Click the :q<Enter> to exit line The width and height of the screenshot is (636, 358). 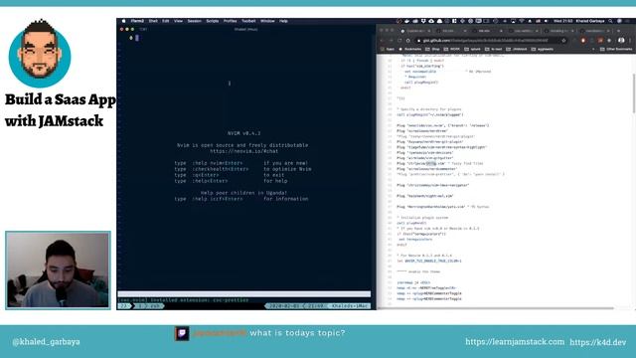[x=230, y=175]
